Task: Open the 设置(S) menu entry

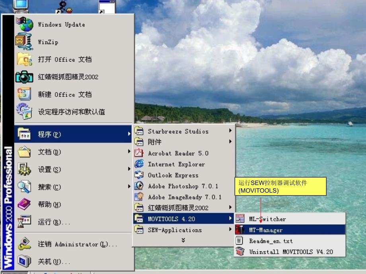Action: pyautogui.click(x=50, y=170)
